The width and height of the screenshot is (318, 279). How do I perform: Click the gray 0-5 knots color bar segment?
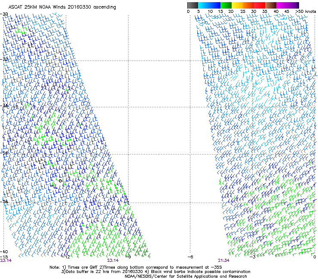point(193,5)
